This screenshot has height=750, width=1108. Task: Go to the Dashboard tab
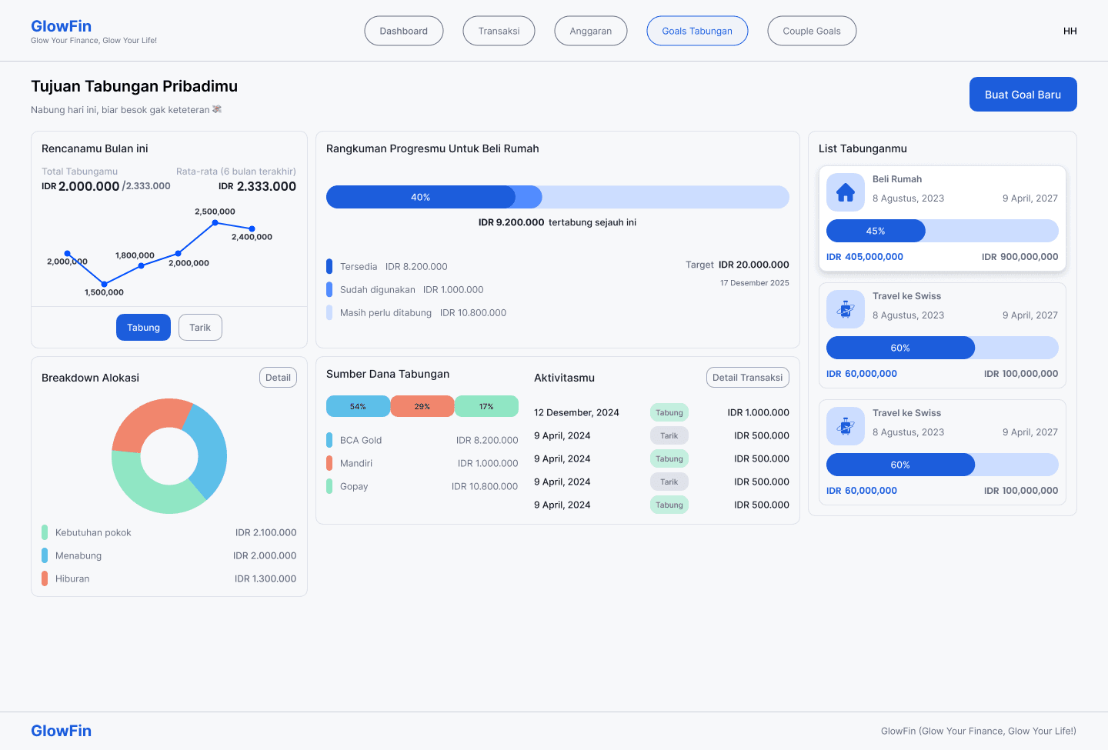click(403, 32)
